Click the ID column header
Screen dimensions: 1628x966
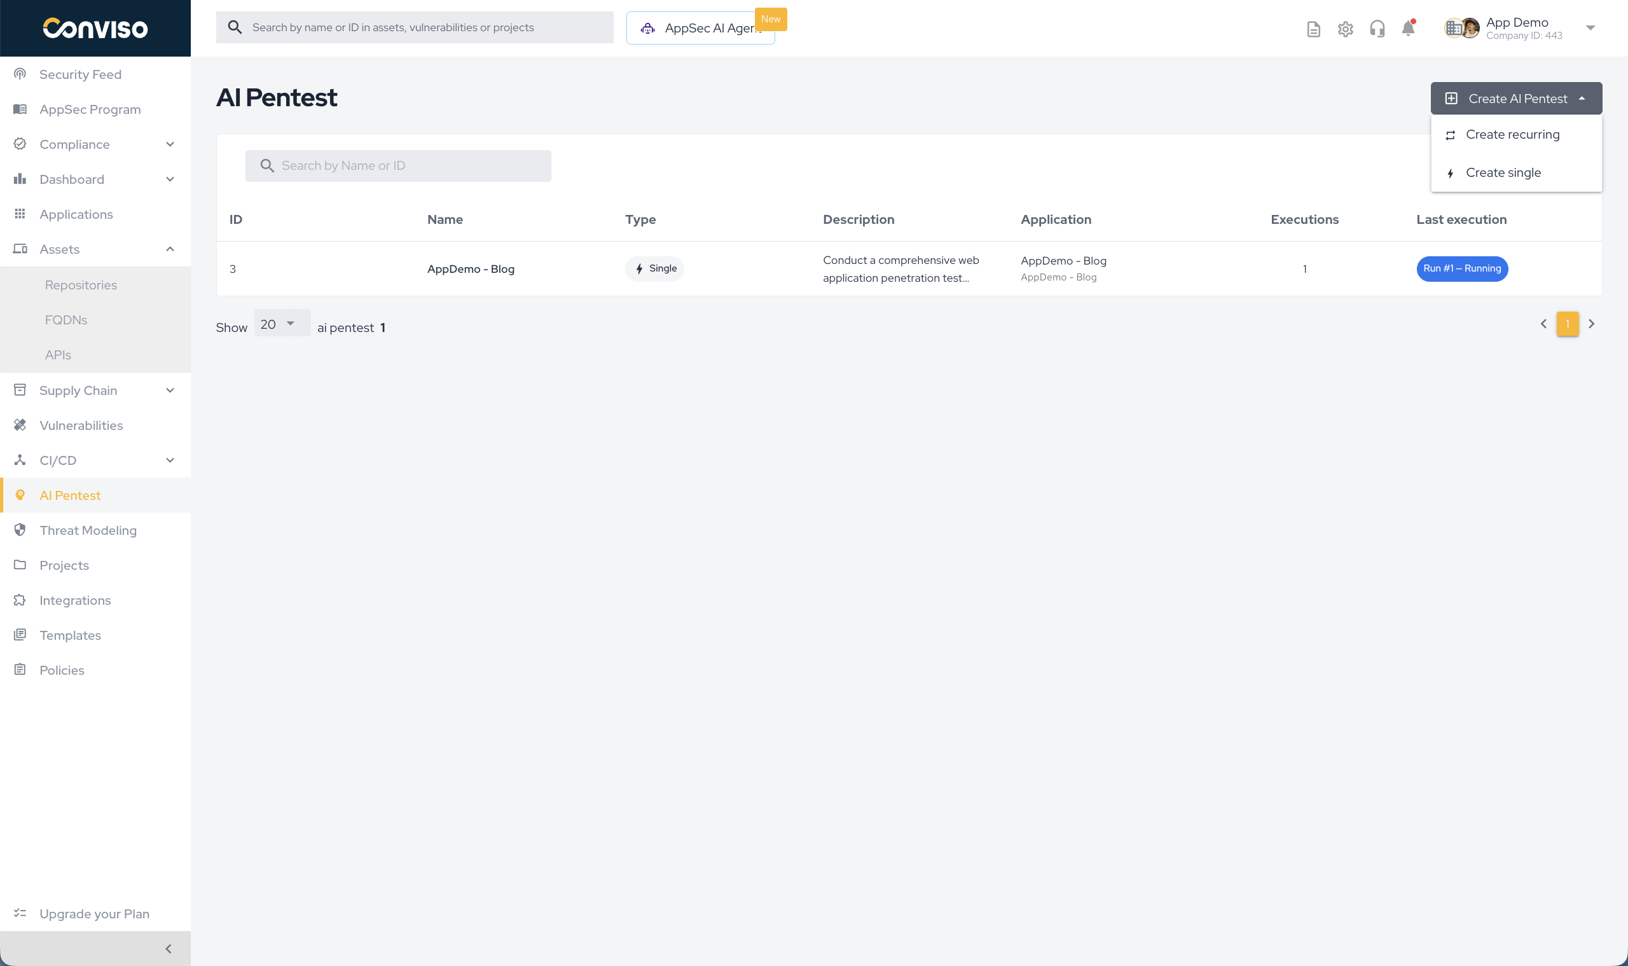click(236, 219)
